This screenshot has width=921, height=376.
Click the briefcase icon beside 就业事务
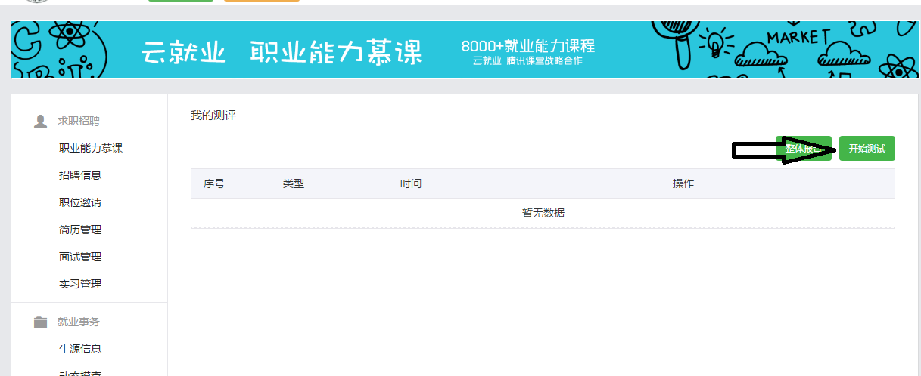tap(41, 322)
